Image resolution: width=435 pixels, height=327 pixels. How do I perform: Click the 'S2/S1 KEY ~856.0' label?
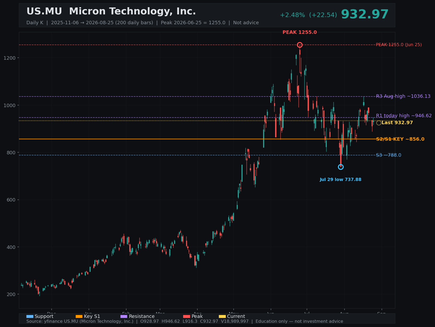(x=400, y=139)
